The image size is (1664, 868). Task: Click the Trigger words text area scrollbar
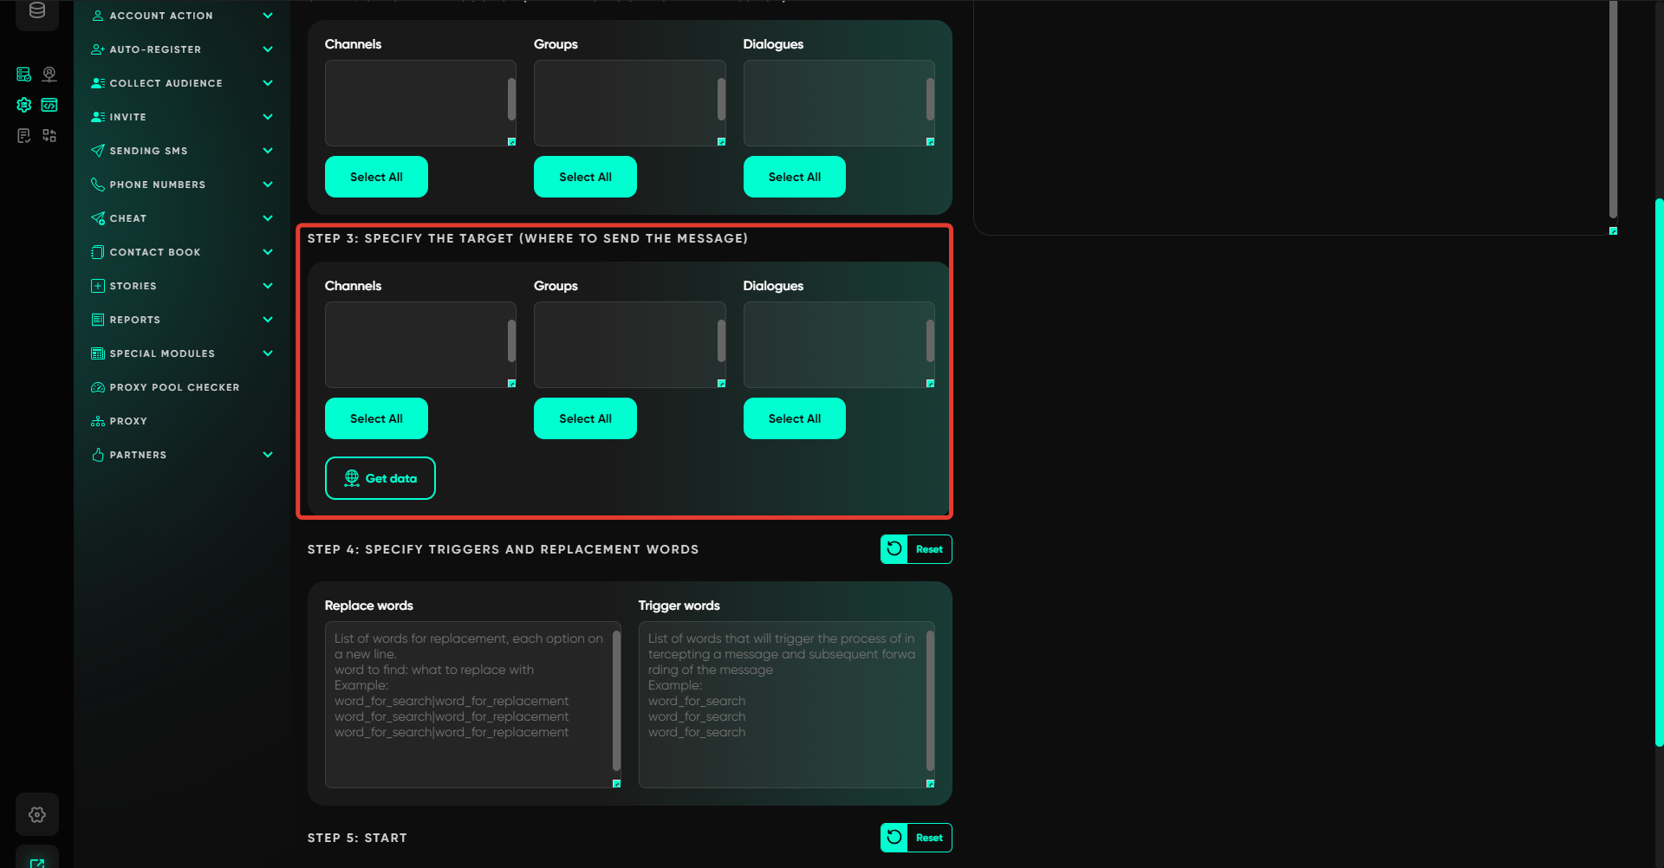click(930, 702)
